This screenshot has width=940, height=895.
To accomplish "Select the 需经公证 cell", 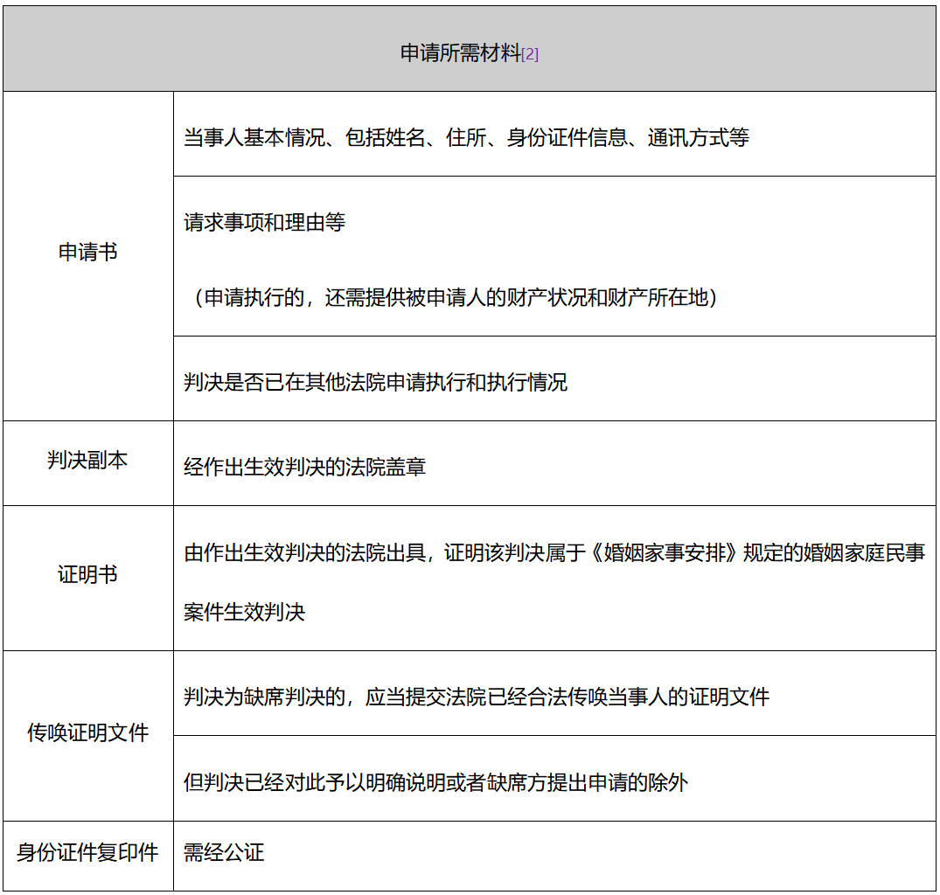I will pyautogui.click(x=554, y=856).
